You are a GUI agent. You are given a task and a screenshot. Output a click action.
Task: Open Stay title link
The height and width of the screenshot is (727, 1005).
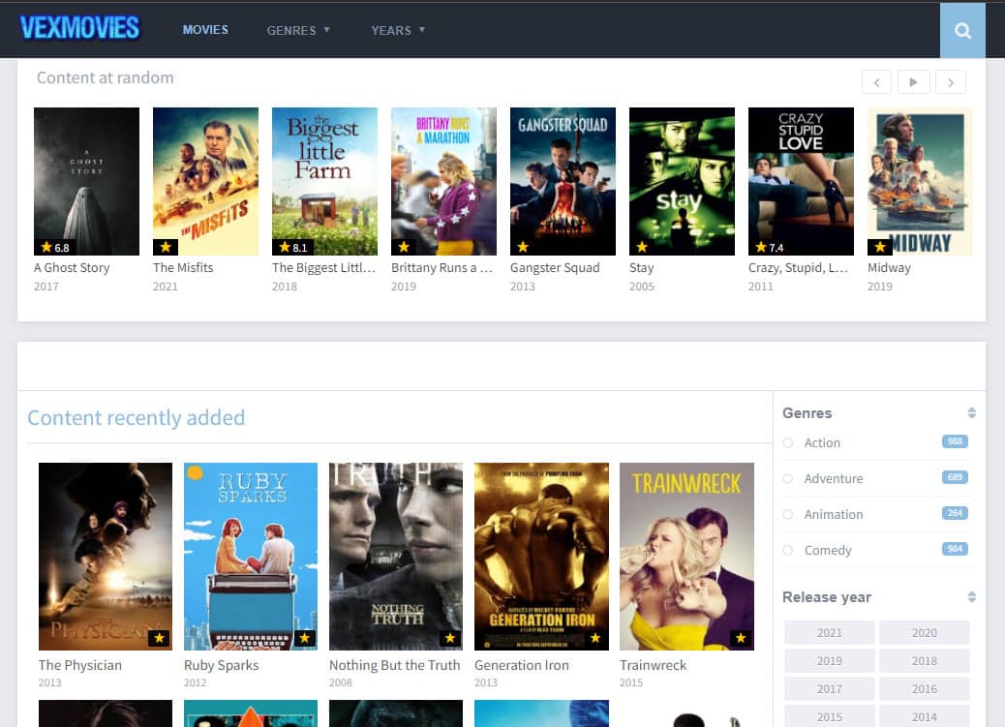(642, 268)
